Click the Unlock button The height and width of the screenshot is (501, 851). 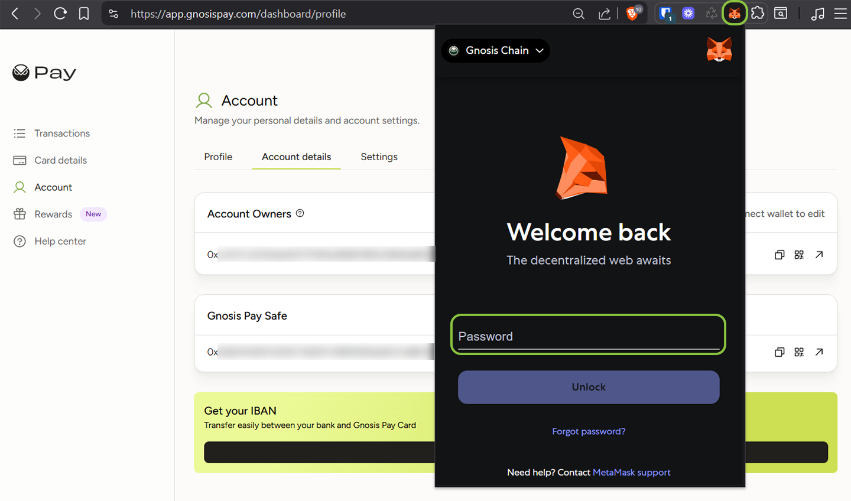[x=589, y=387]
